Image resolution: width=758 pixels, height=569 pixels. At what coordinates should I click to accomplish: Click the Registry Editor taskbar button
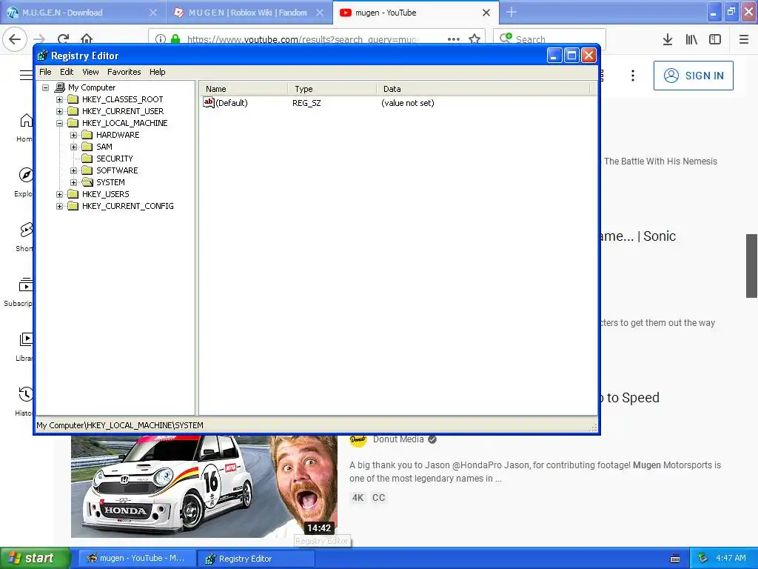click(x=256, y=559)
